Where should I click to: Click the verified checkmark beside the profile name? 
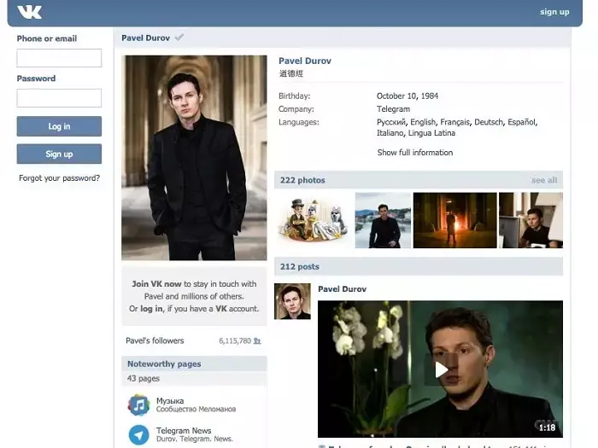click(179, 38)
